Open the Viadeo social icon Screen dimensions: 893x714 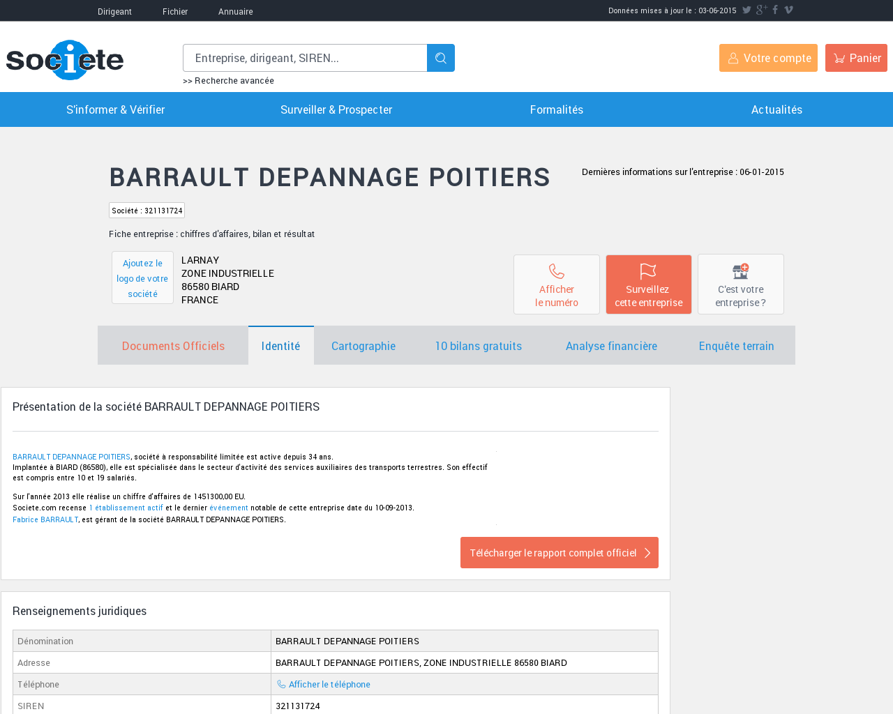pos(788,10)
